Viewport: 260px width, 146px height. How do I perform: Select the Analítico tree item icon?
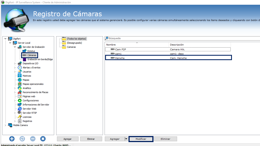click(x=20, y=88)
